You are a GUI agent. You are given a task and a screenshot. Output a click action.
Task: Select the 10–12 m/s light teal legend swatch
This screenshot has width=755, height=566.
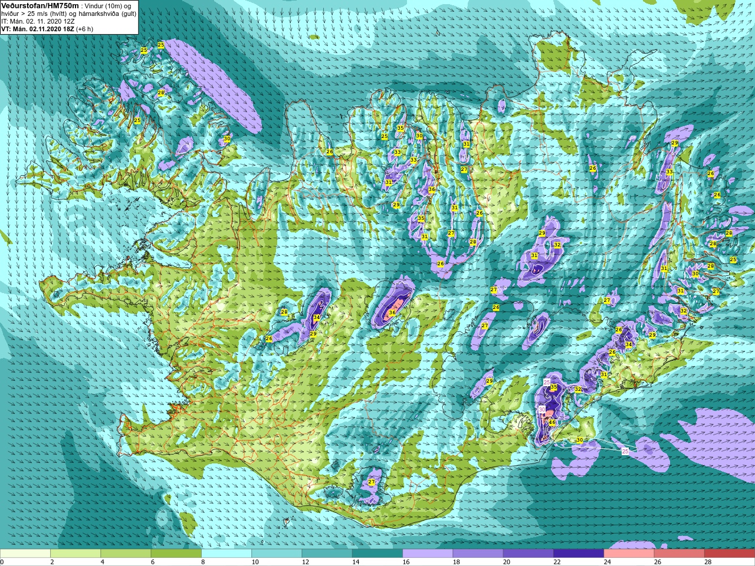pos(277,554)
